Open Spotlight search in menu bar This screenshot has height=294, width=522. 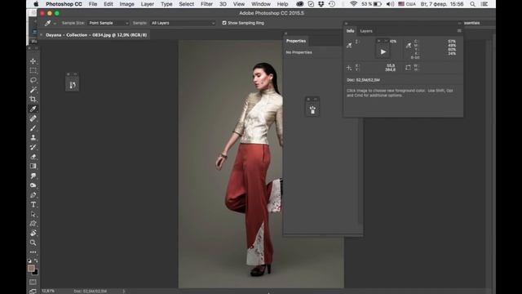click(472, 4)
